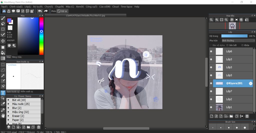Choose the rectangular Select tool

click(3, 65)
